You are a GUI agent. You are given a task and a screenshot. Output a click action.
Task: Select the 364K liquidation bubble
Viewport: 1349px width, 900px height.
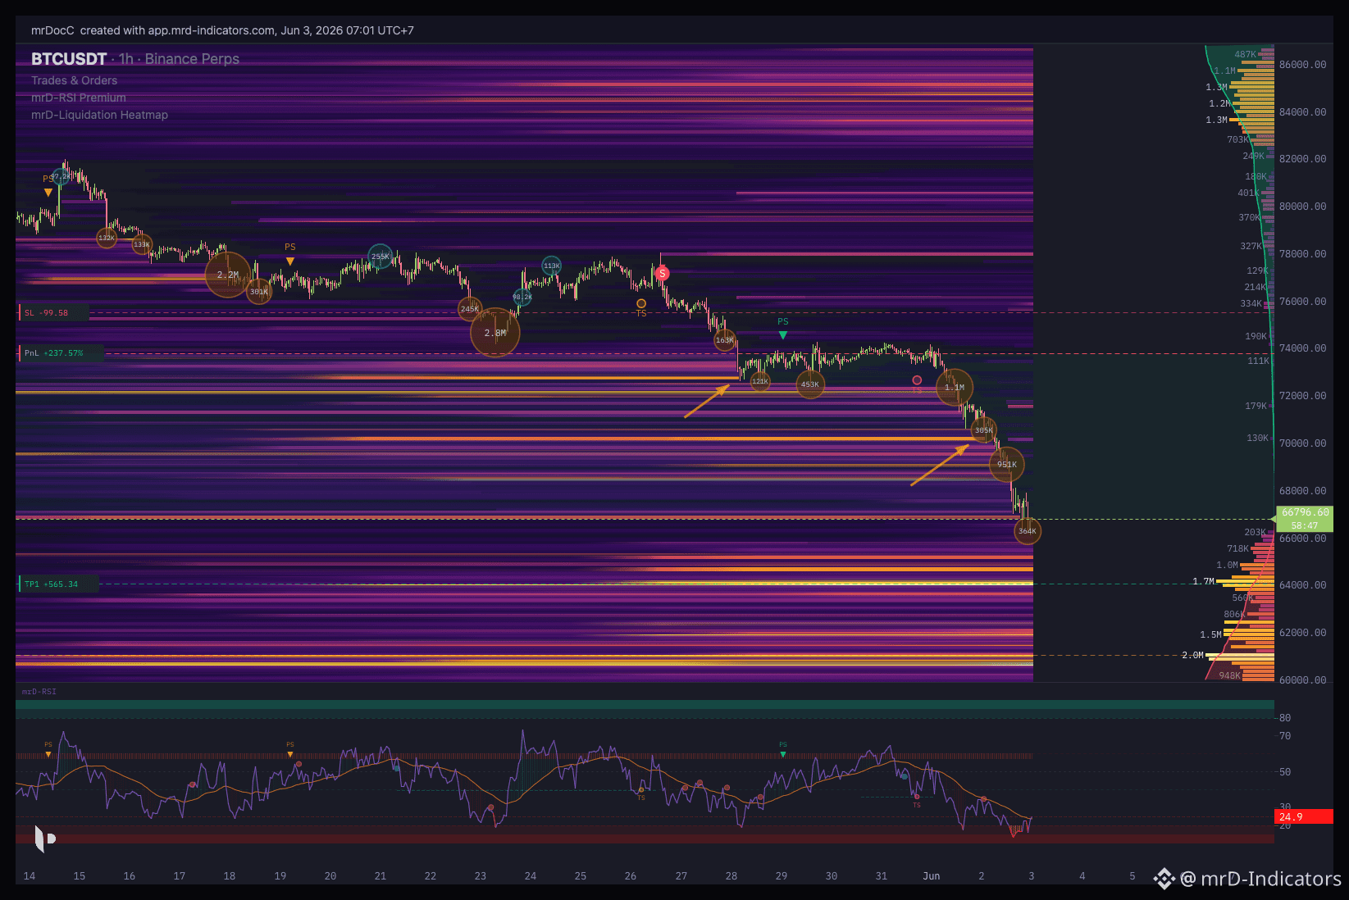pyautogui.click(x=1028, y=531)
